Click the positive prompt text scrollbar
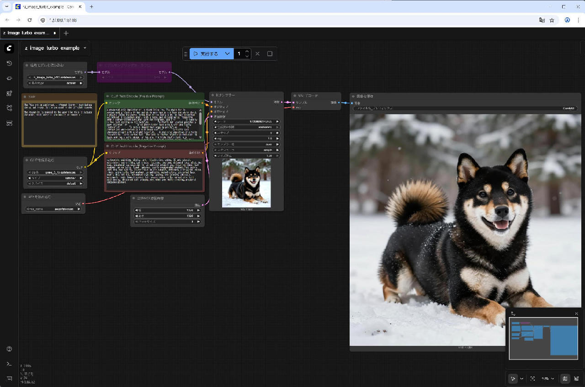This screenshot has height=387, width=585. (x=200, y=119)
